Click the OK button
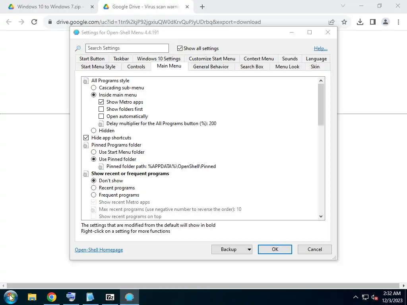Image resolution: width=407 pixels, height=305 pixels. [x=275, y=249]
